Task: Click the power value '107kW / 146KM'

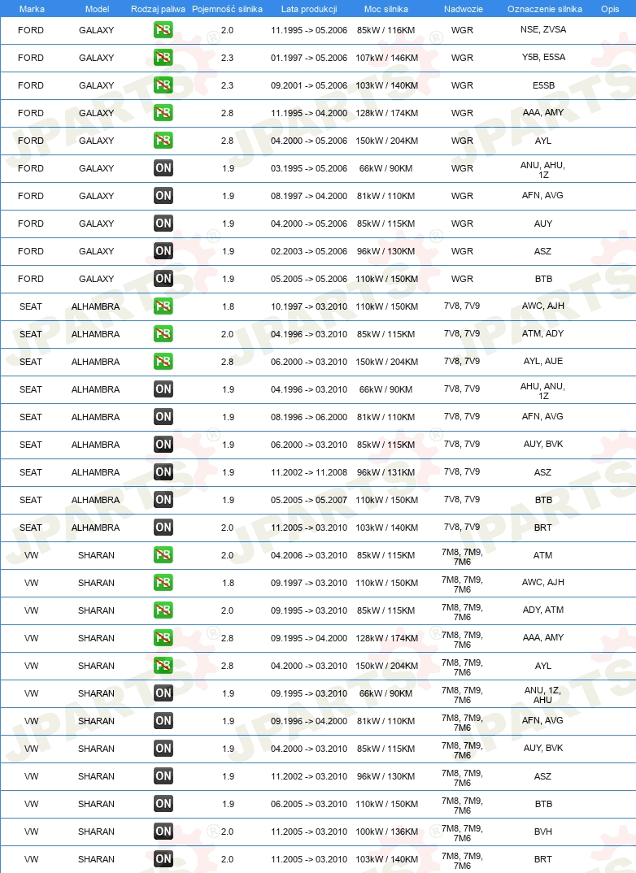Action: [x=386, y=58]
